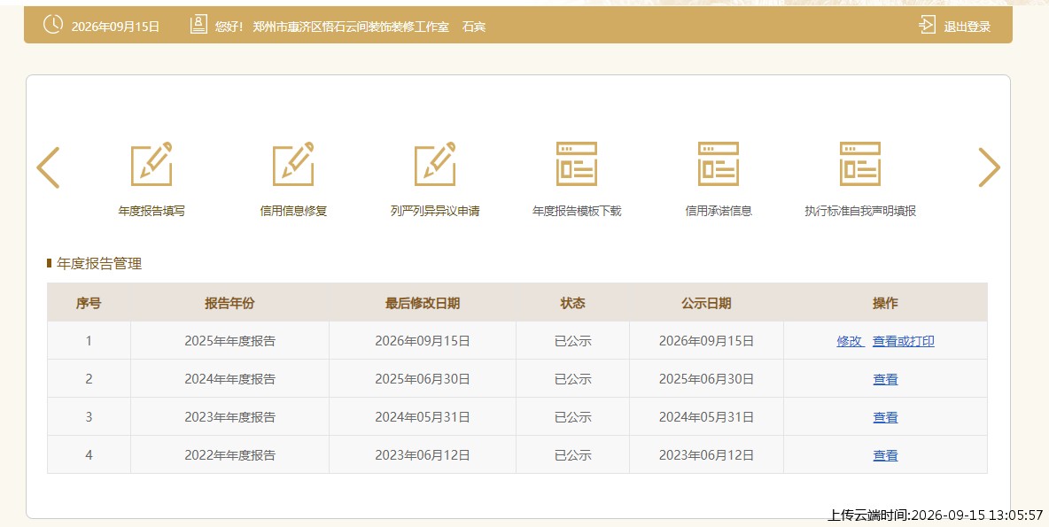Click the 已公示 status in the 2024 row
Image resolution: width=1049 pixels, height=527 pixels.
click(x=572, y=379)
